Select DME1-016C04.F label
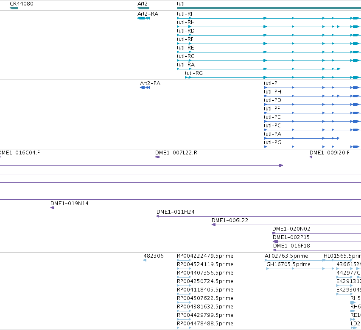 (20, 153)
